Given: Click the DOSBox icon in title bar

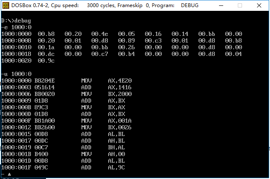Looking at the screenshot, I should 6,5.
